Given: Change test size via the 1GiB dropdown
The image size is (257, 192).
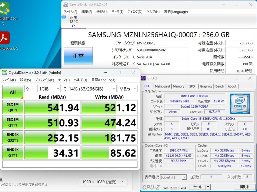Looking at the screenshot, I should pos(49,89).
